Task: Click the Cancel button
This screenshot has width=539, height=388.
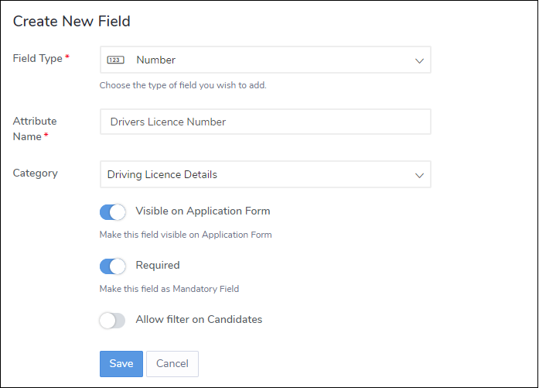Action: (x=172, y=364)
